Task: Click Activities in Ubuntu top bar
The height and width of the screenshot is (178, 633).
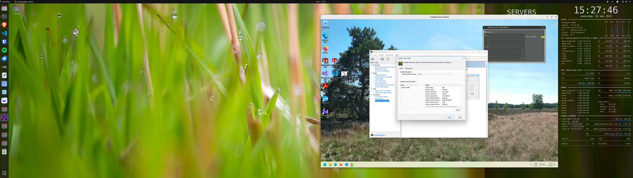Action: click(6, 2)
